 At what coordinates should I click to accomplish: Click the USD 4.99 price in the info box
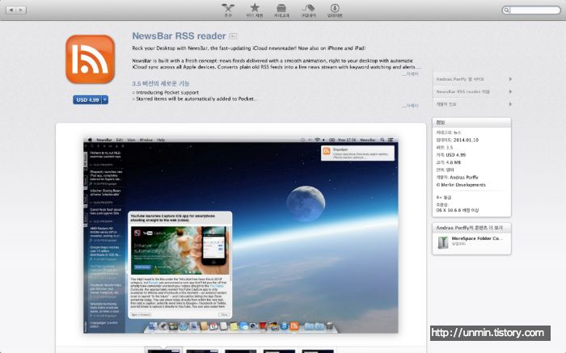[x=456, y=154]
